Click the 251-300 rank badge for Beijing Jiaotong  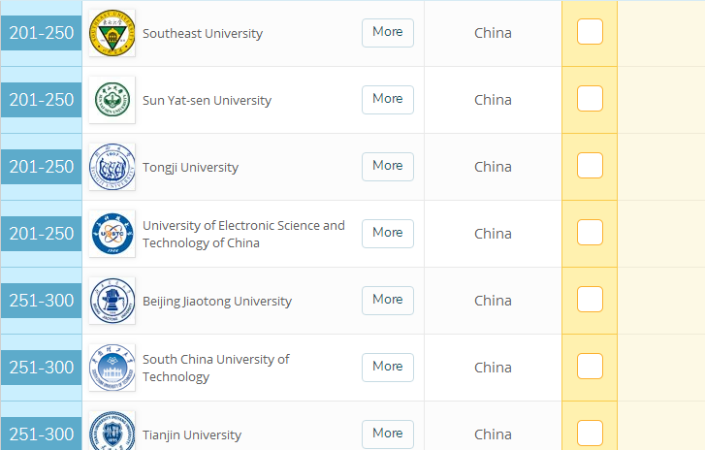(x=42, y=301)
